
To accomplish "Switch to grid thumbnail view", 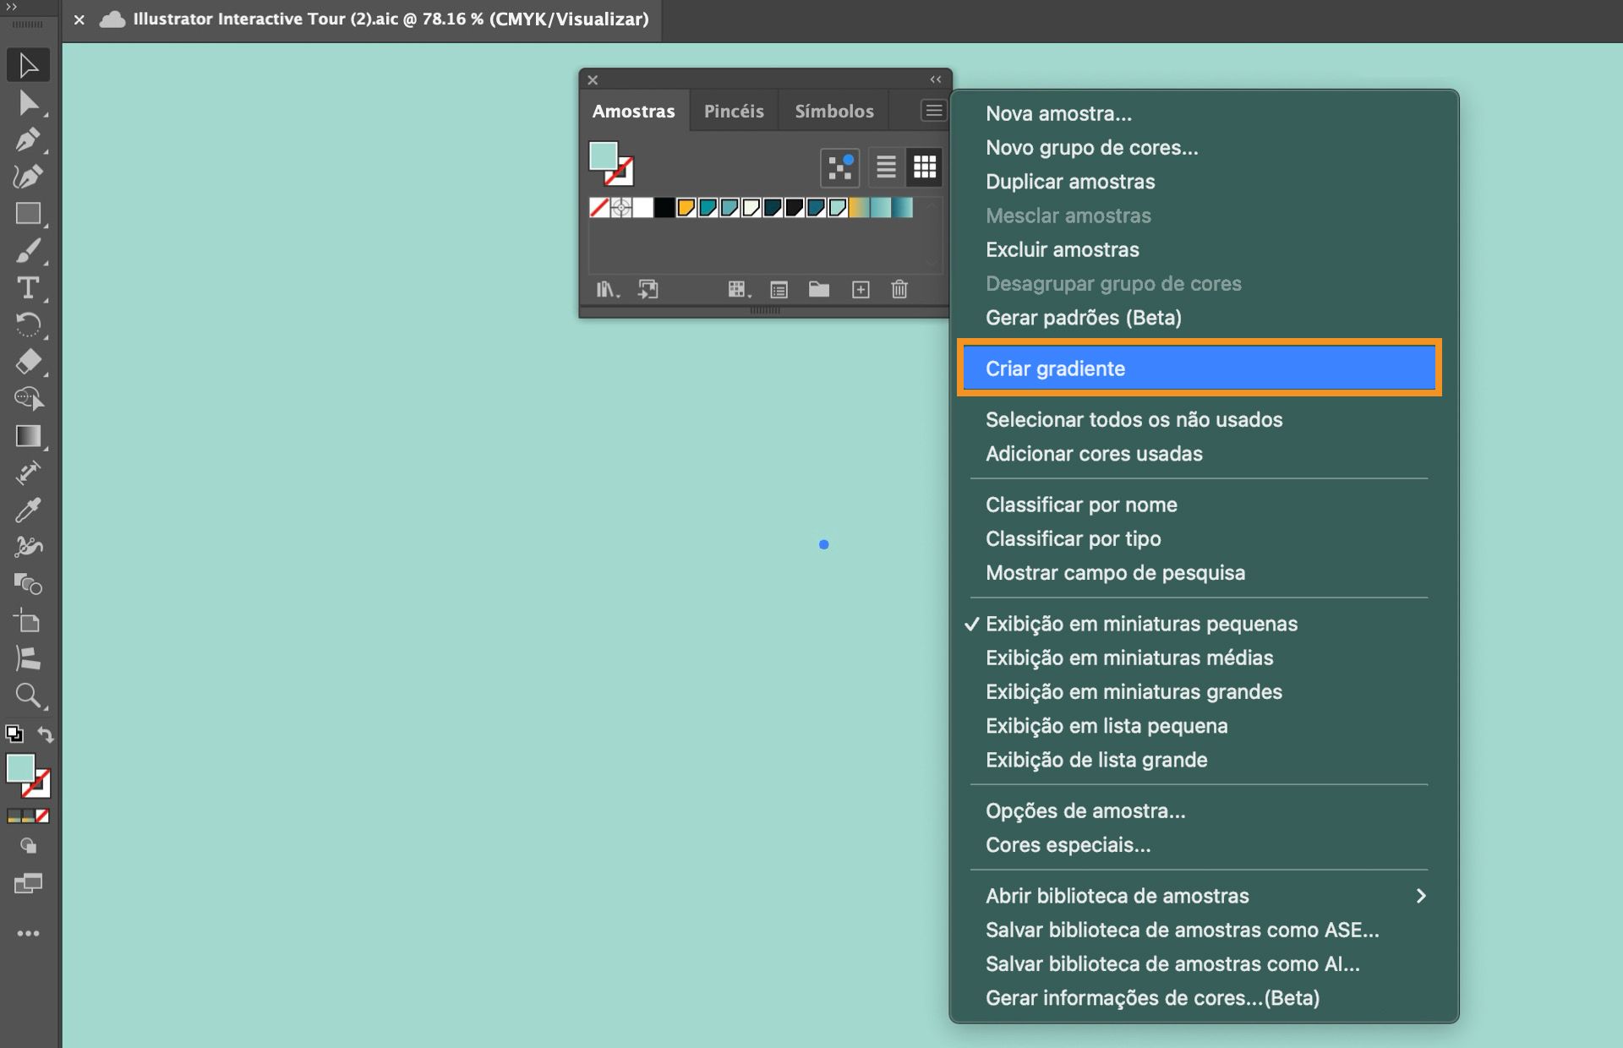I will (925, 166).
